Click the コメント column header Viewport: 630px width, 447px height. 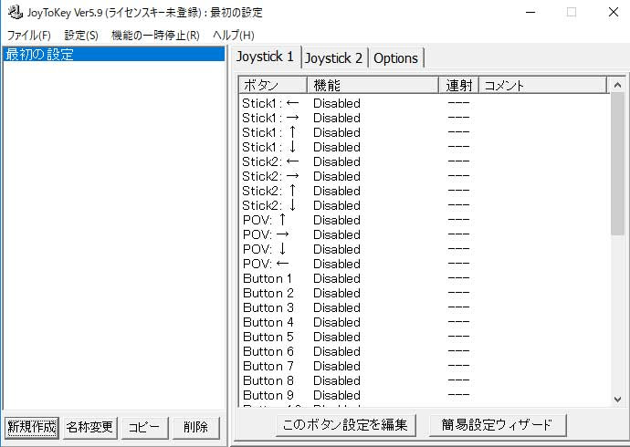click(543, 85)
